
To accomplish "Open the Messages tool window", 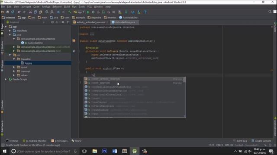I will point(59,141).
